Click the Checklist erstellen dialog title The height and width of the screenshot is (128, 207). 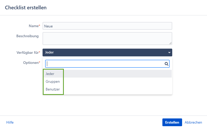26,7
